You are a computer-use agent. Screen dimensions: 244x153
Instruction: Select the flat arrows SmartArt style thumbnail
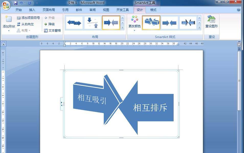point(169,23)
